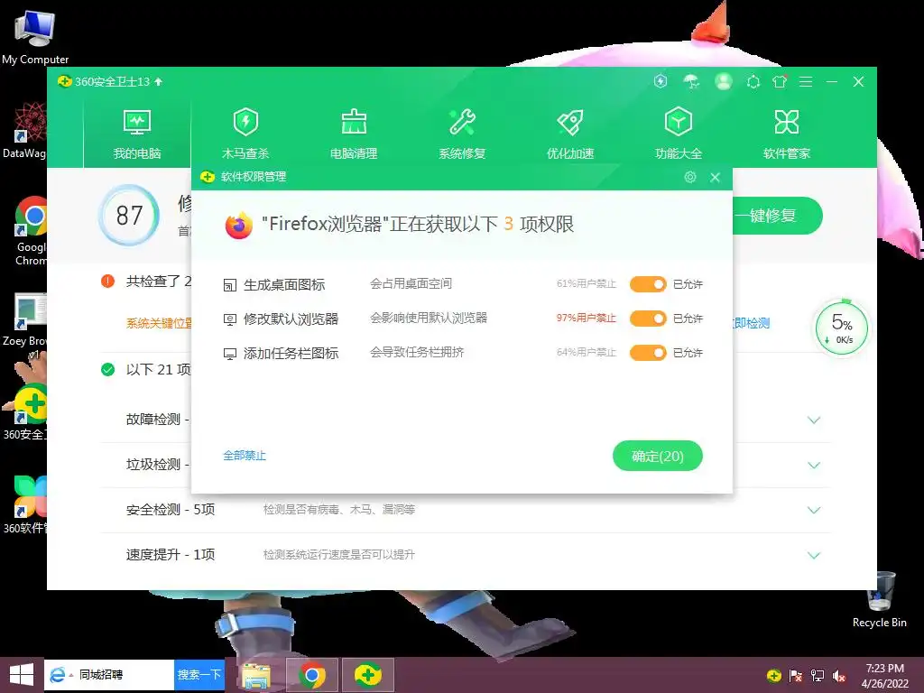Click the 修改默认浏览器 row icon
The height and width of the screenshot is (693, 924).
coord(230,319)
